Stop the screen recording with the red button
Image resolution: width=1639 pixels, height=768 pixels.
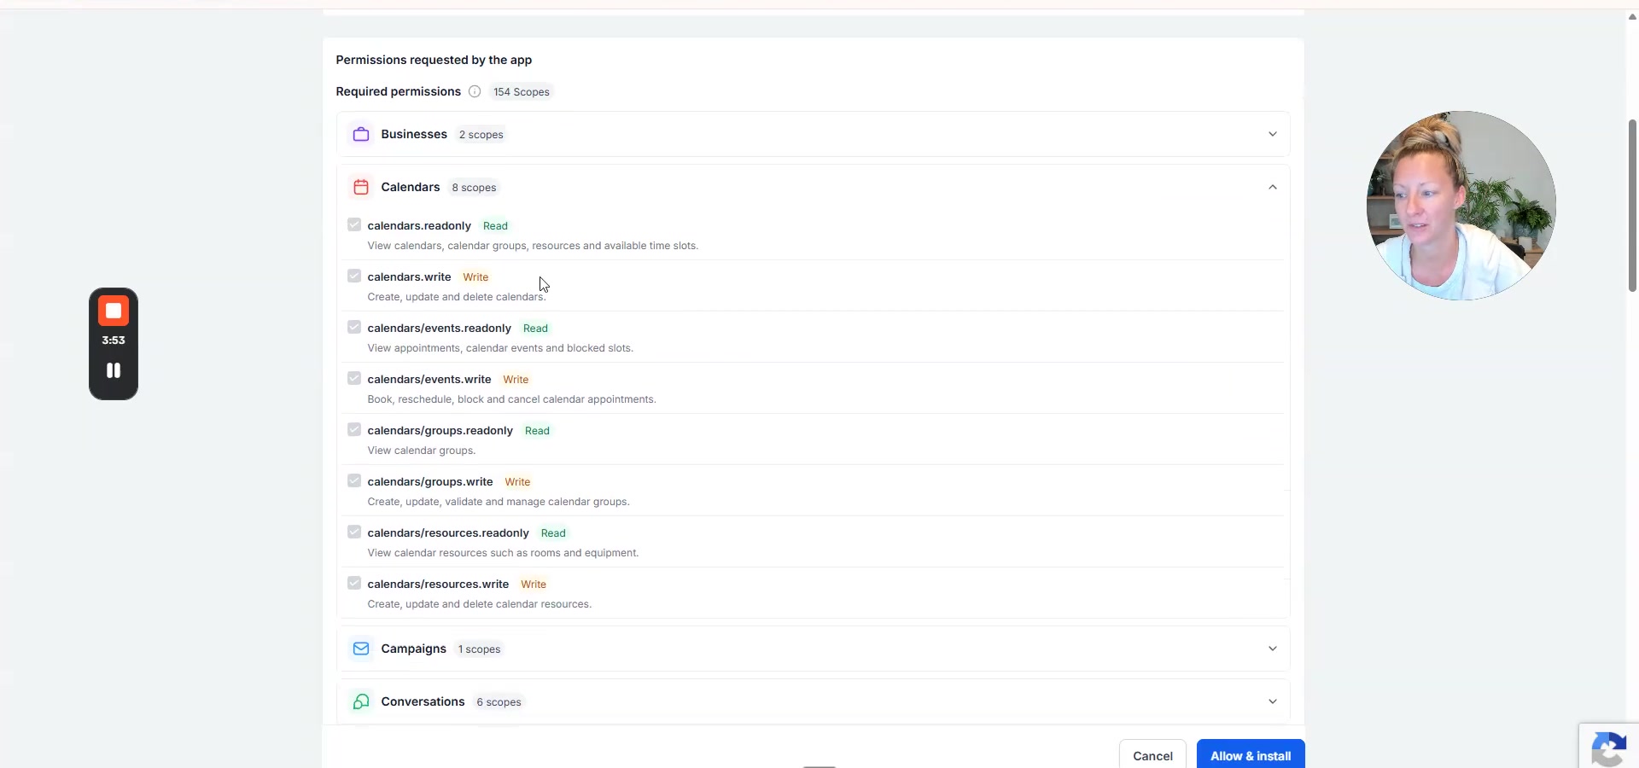(x=114, y=311)
